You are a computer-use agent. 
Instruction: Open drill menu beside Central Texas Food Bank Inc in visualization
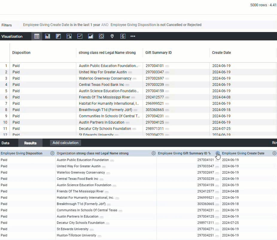click(x=127, y=85)
